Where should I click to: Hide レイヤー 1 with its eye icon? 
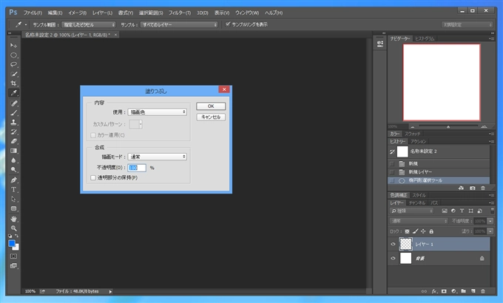pos(393,244)
